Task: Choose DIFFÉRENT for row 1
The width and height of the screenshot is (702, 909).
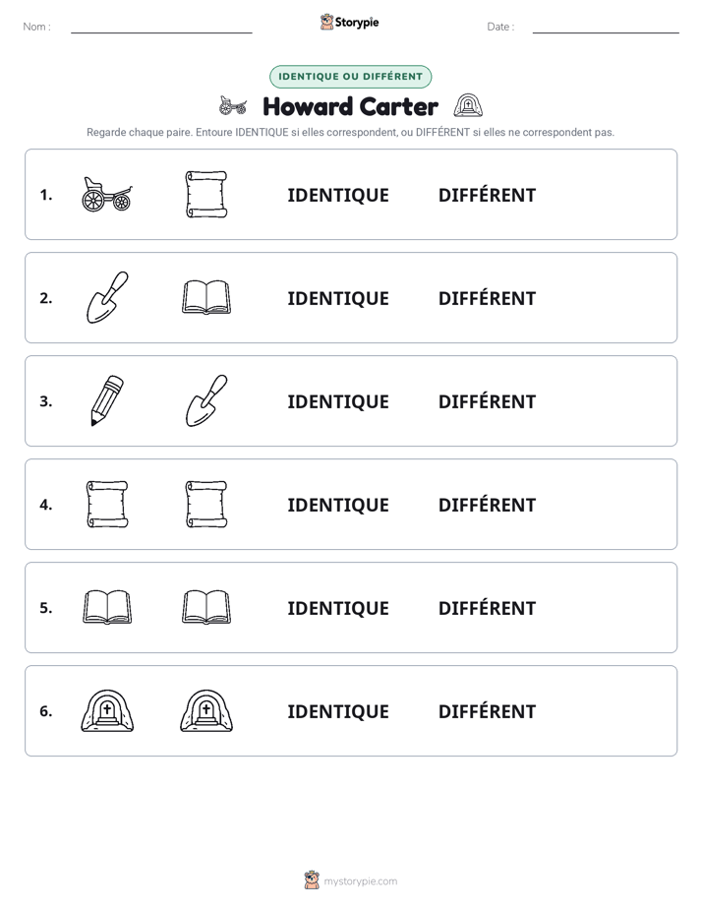Action: [487, 196]
